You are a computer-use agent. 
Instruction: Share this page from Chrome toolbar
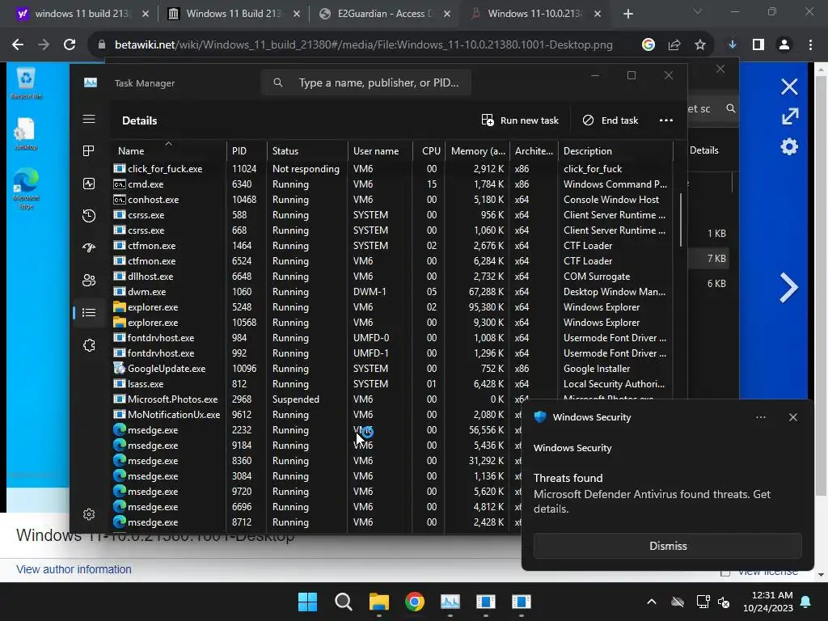(x=674, y=45)
